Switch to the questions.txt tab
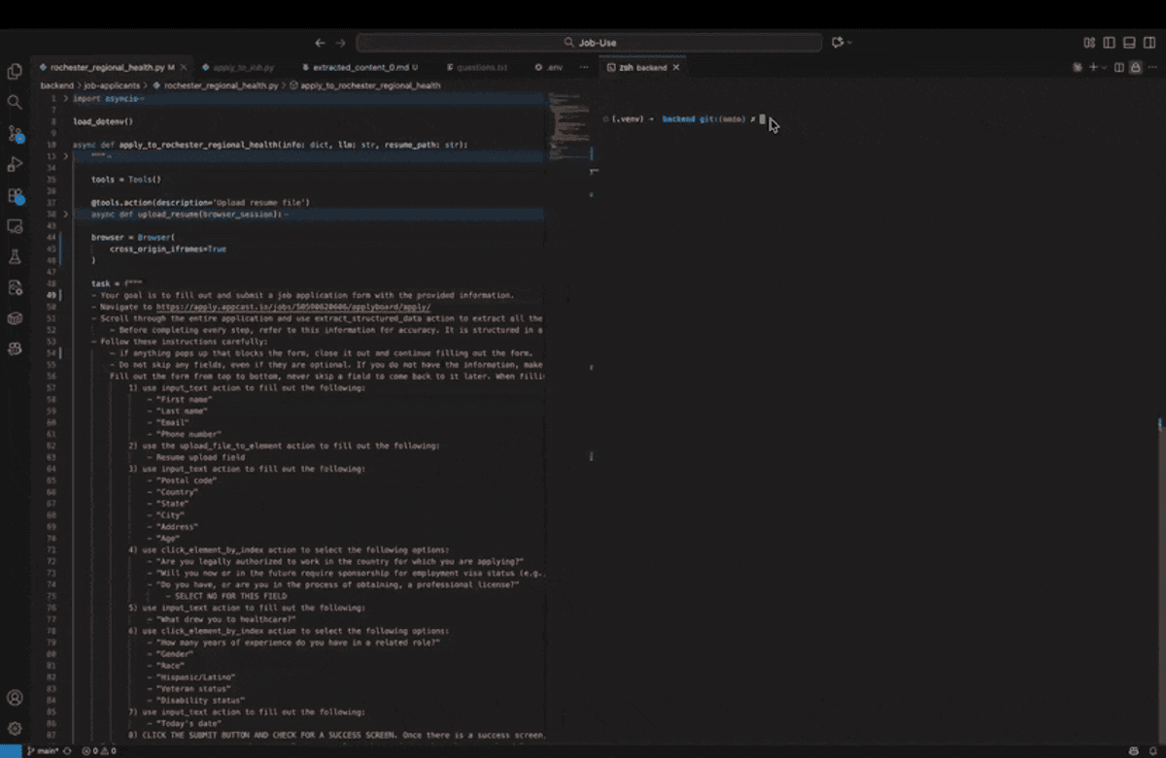Screen dimensions: 1166x758 click(x=482, y=67)
